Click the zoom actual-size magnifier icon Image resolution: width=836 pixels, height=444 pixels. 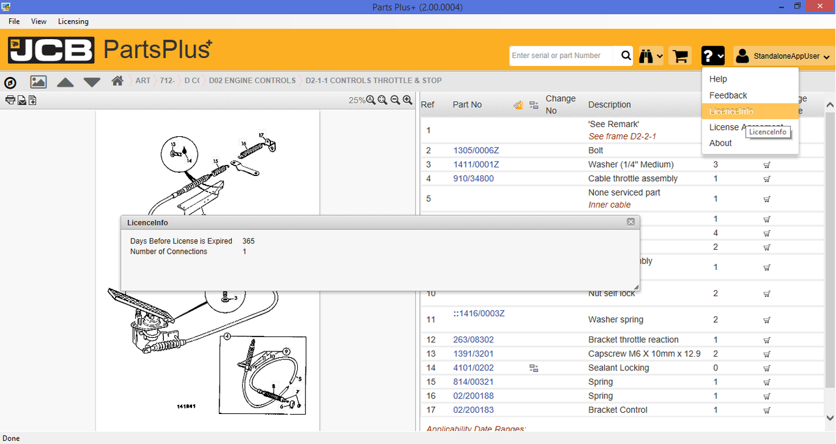click(371, 100)
